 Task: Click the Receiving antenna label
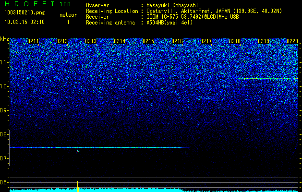pyautogui.click(x=110, y=23)
